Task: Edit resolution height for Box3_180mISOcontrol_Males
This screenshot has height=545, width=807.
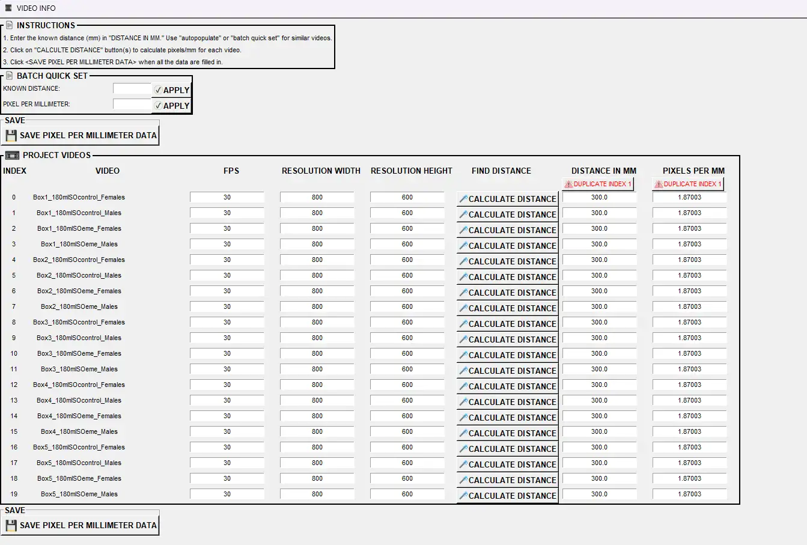Action: [x=407, y=338]
